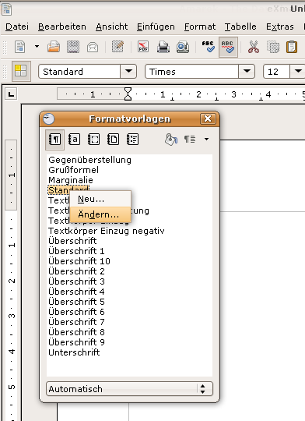The width and height of the screenshot is (305, 421).
Task: Click the Save floppy disk icon
Action: [73, 47]
